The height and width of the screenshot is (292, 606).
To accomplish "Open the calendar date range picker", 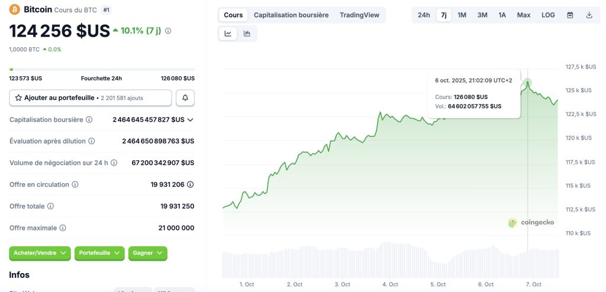I will pyautogui.click(x=570, y=15).
